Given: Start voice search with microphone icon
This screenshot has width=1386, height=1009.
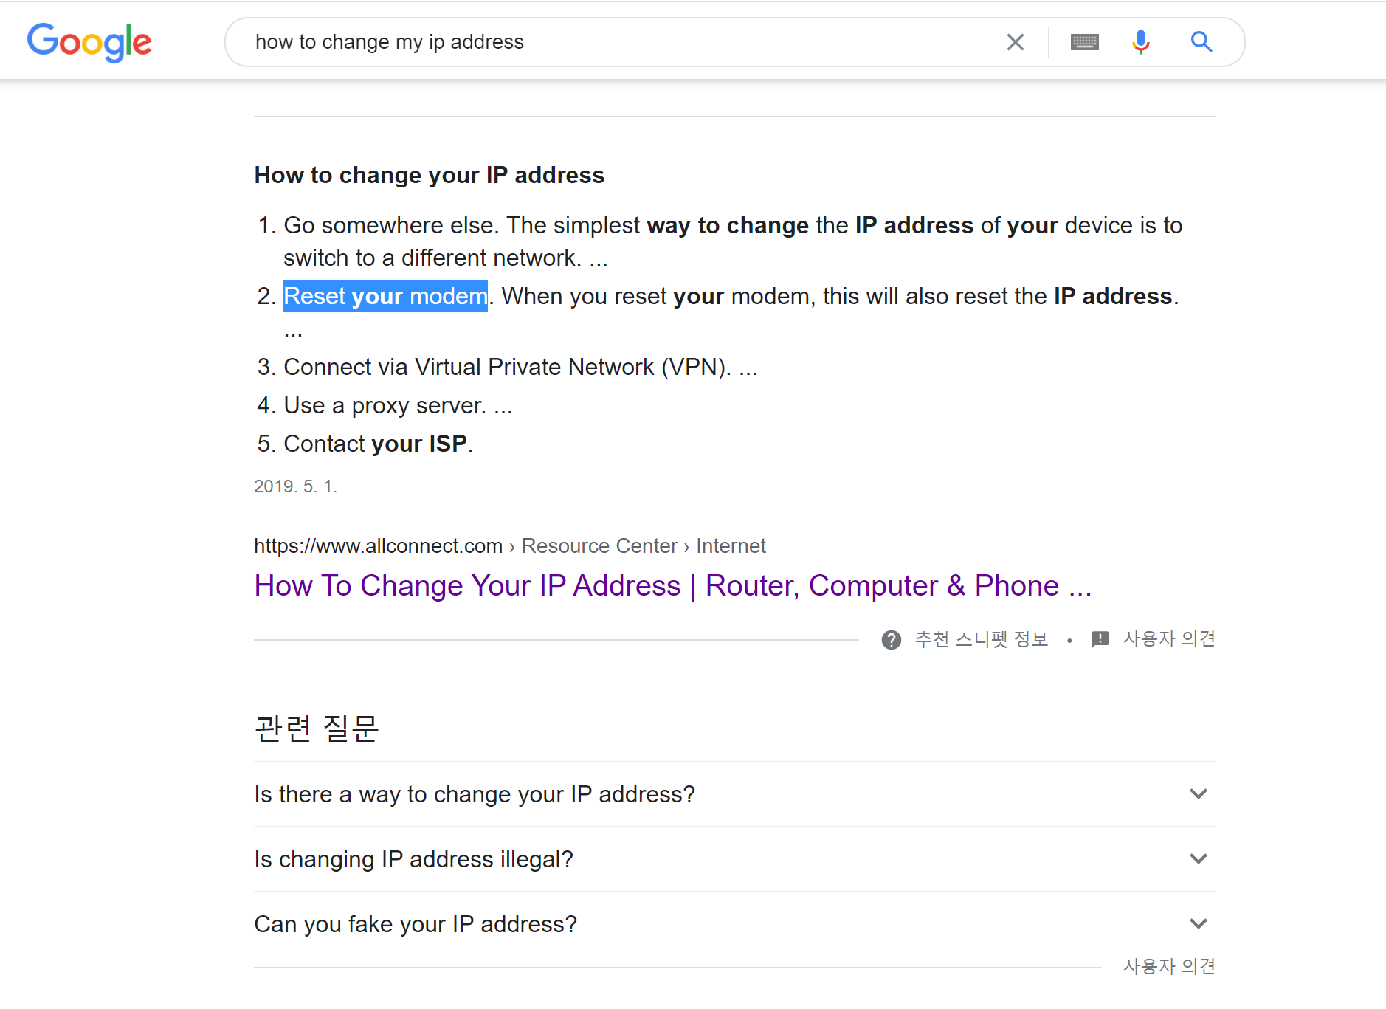Looking at the screenshot, I should (1141, 42).
